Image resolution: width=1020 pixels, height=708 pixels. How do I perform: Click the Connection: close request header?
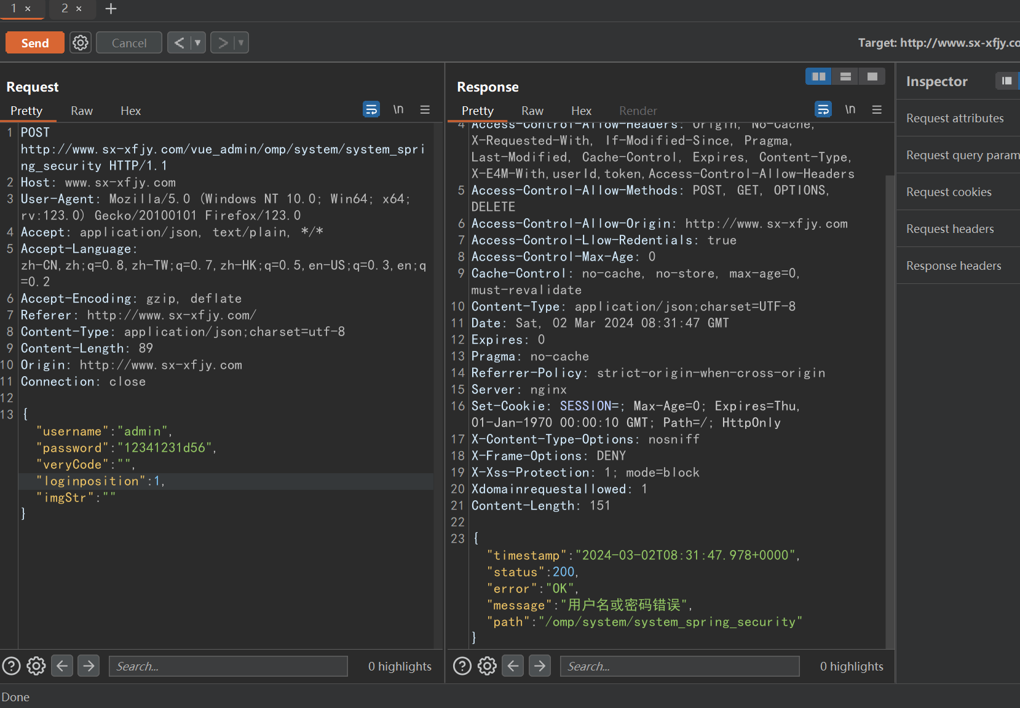pos(83,382)
